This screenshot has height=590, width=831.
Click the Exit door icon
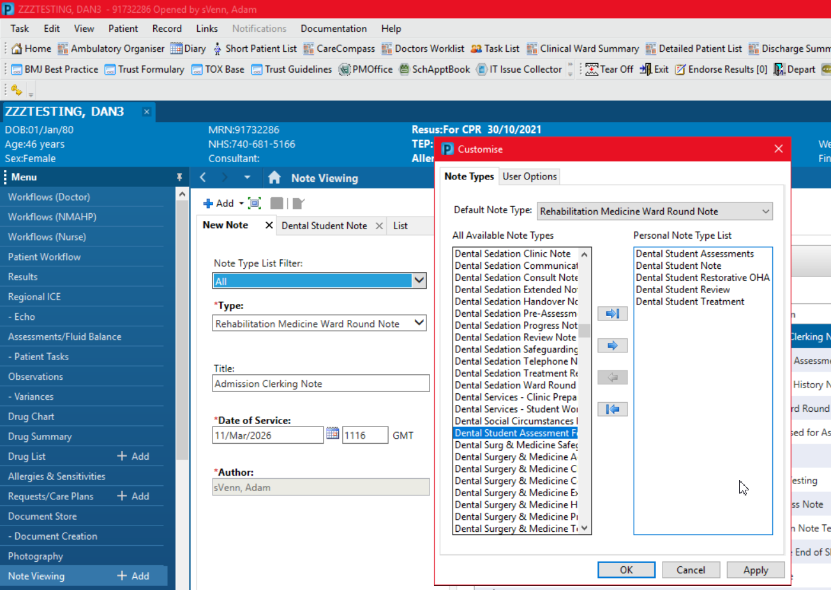(645, 69)
